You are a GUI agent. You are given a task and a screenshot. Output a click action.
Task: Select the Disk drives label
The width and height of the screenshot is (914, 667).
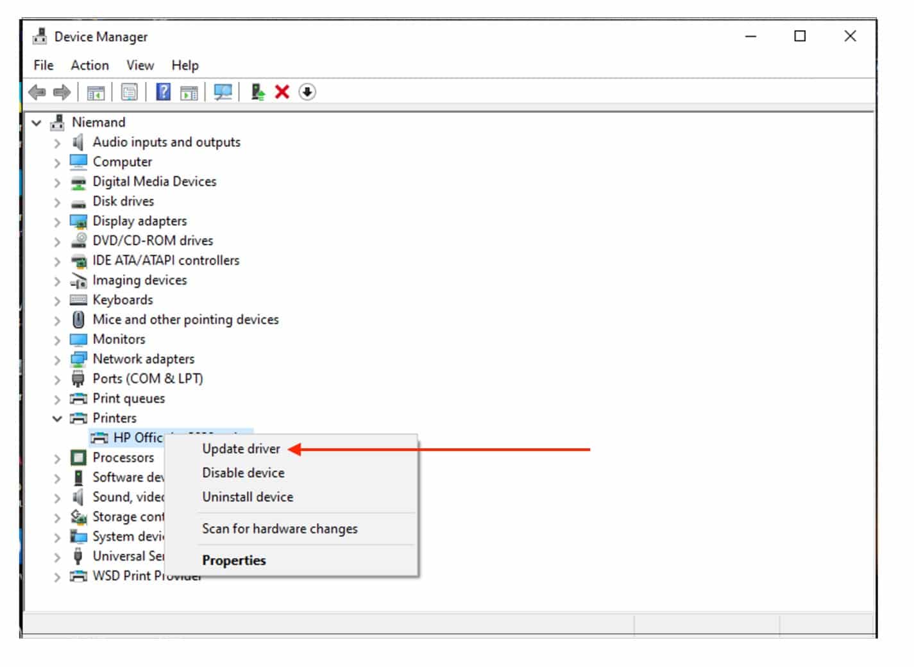click(123, 201)
